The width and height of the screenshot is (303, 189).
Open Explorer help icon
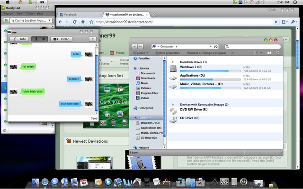pyautogui.click(x=277, y=53)
